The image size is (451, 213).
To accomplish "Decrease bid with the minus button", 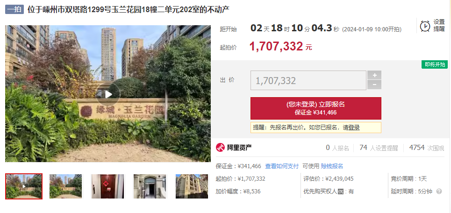I will click(374, 85).
